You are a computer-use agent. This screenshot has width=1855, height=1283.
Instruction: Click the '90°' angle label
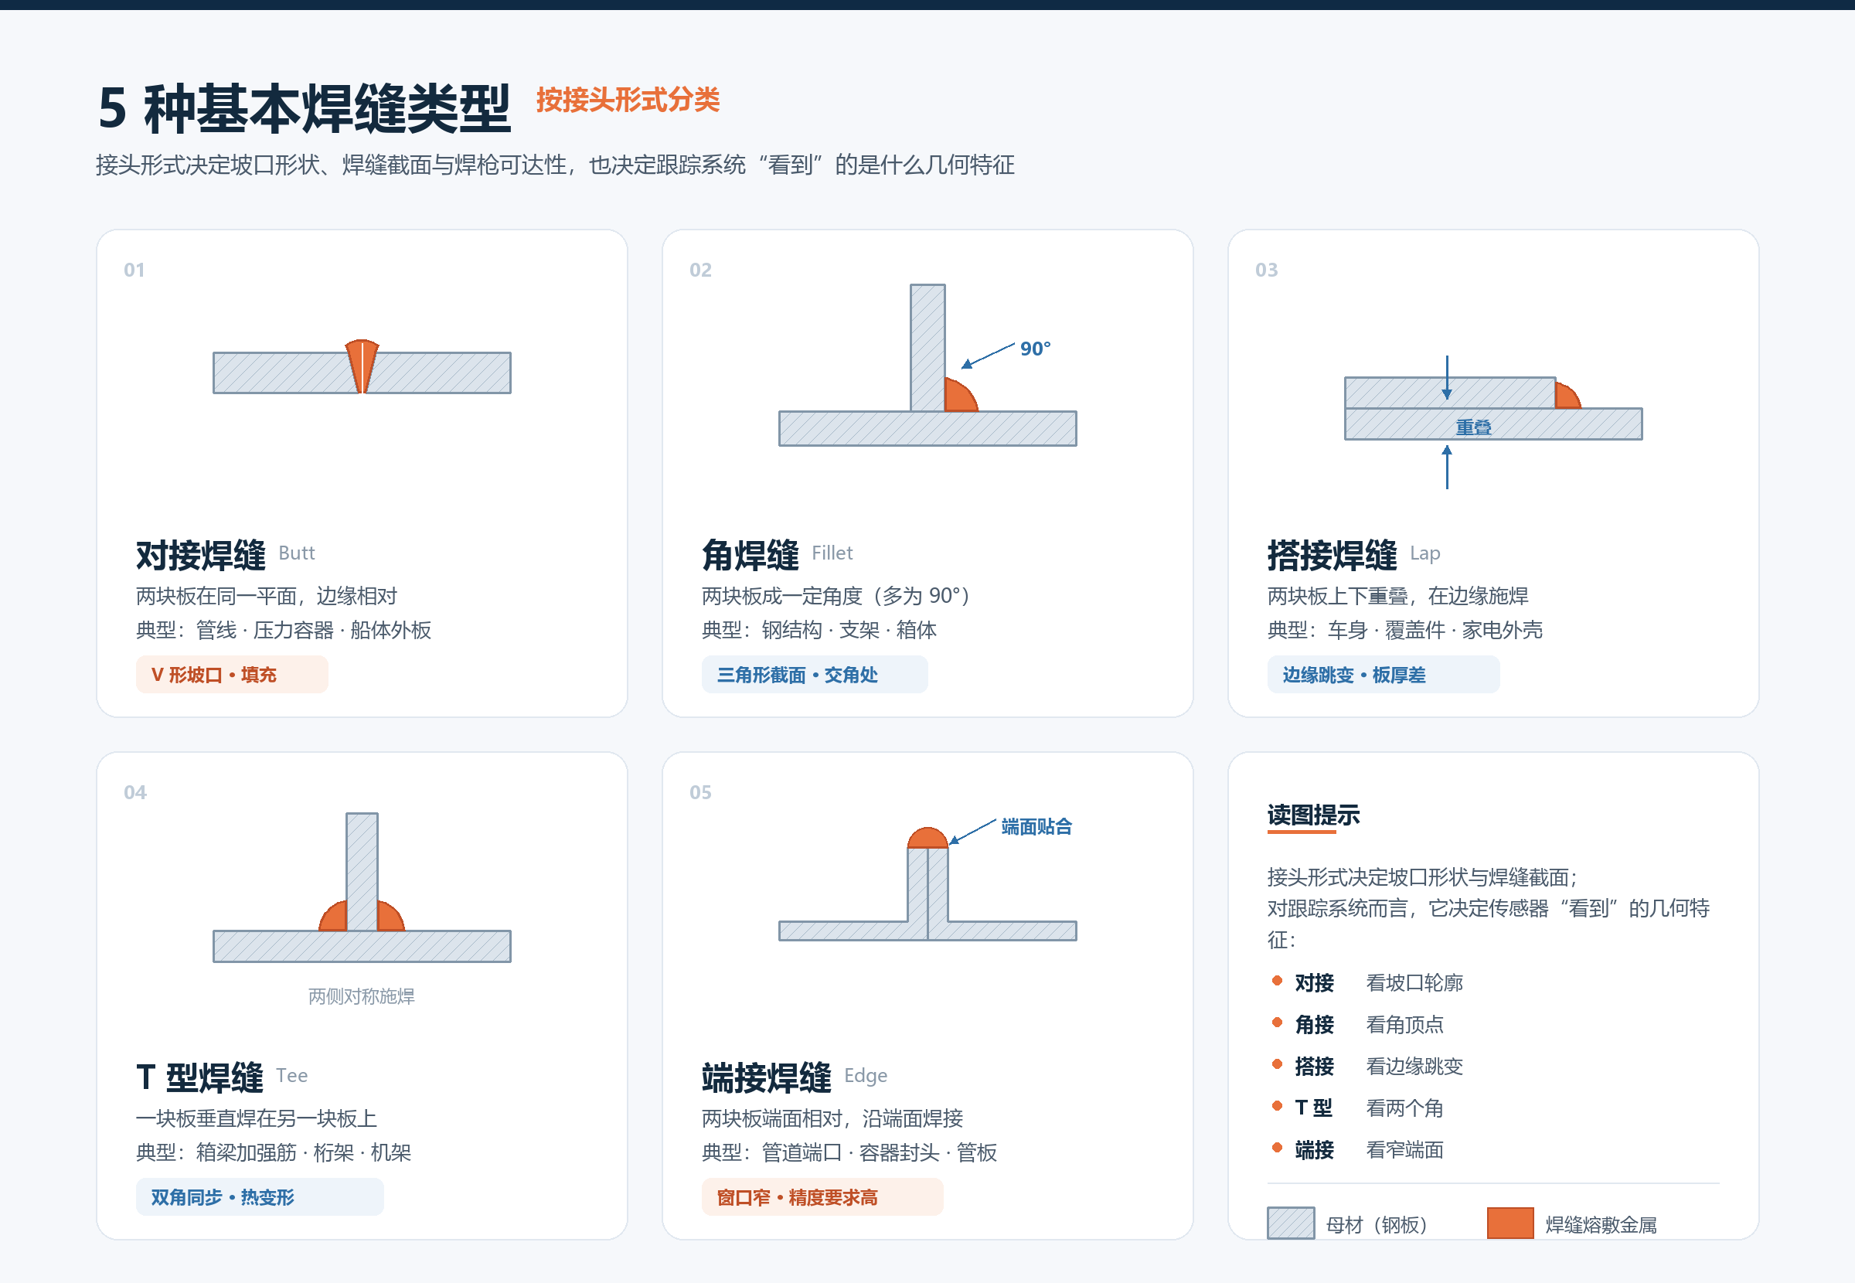(x=1035, y=349)
